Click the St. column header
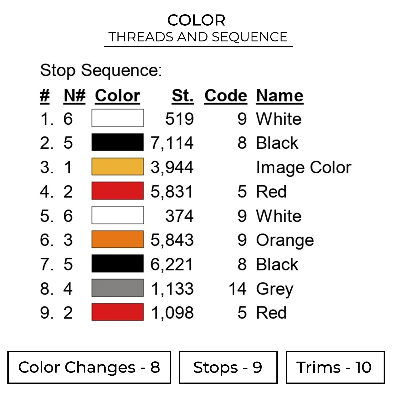 (183, 96)
